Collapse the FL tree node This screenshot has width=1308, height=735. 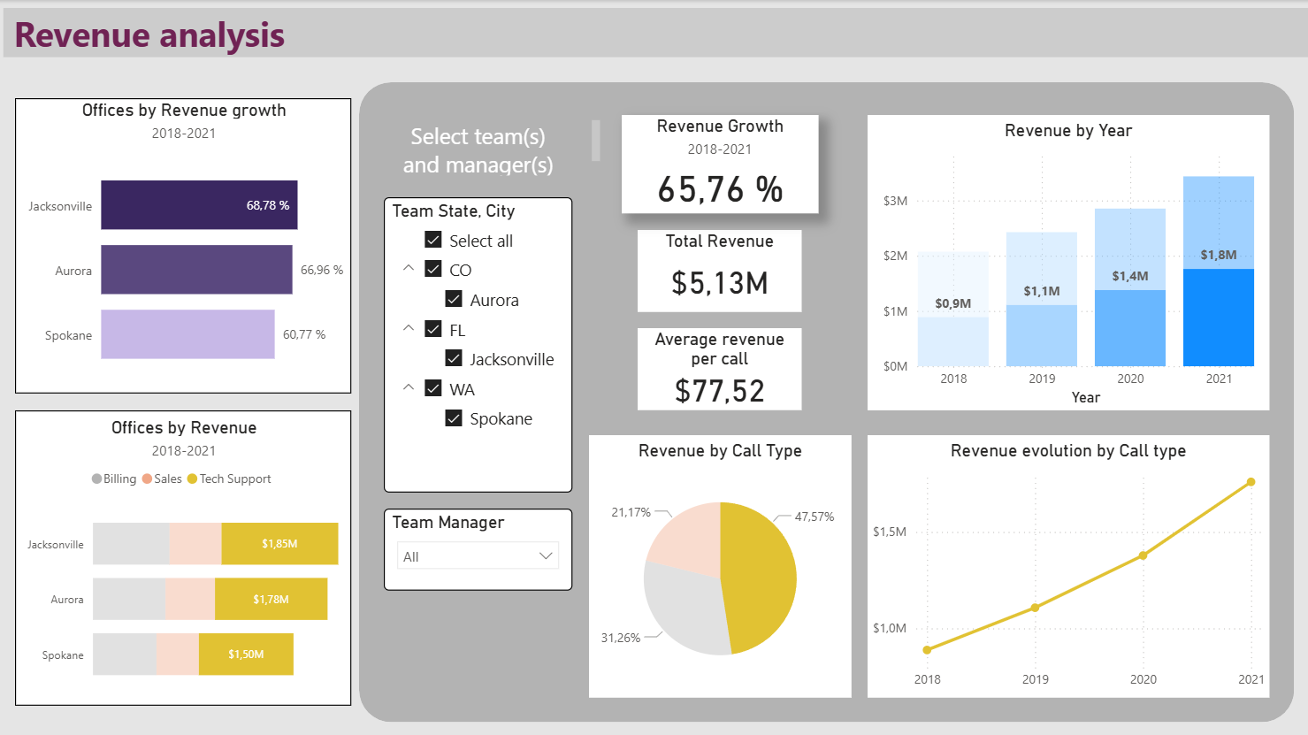[x=409, y=328]
